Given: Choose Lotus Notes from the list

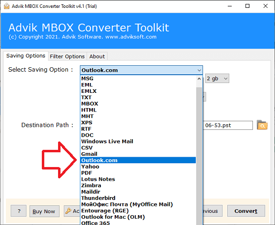Looking at the screenshot, I should coord(138,179).
